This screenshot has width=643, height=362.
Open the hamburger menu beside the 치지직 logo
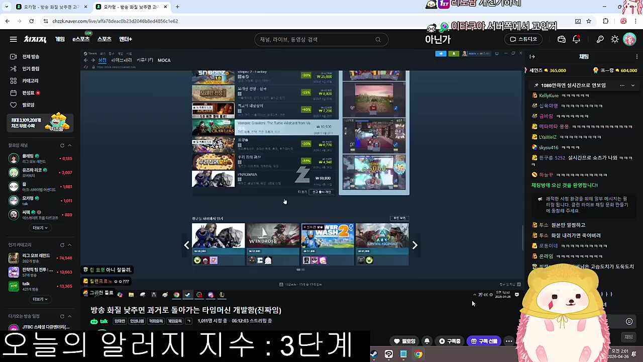point(14,39)
